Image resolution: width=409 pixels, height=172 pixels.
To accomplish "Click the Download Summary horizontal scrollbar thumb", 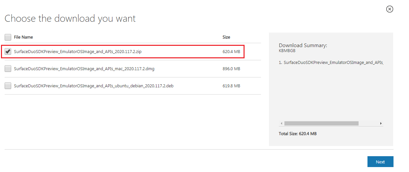I will (321, 123).
